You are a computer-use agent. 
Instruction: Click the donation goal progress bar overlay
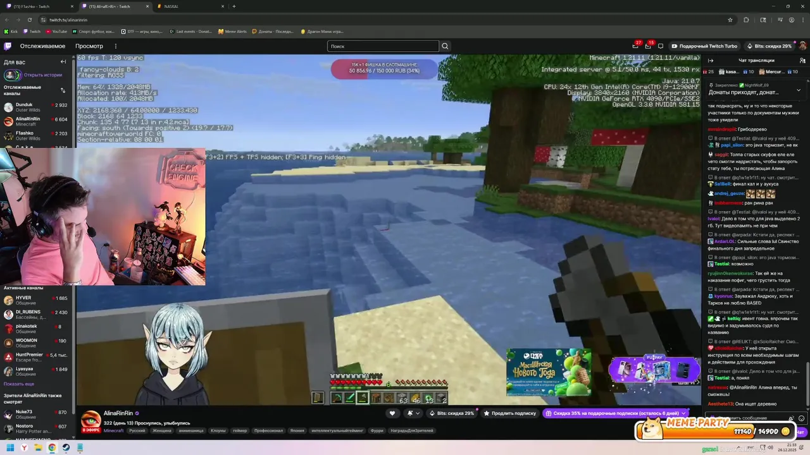coord(384,70)
